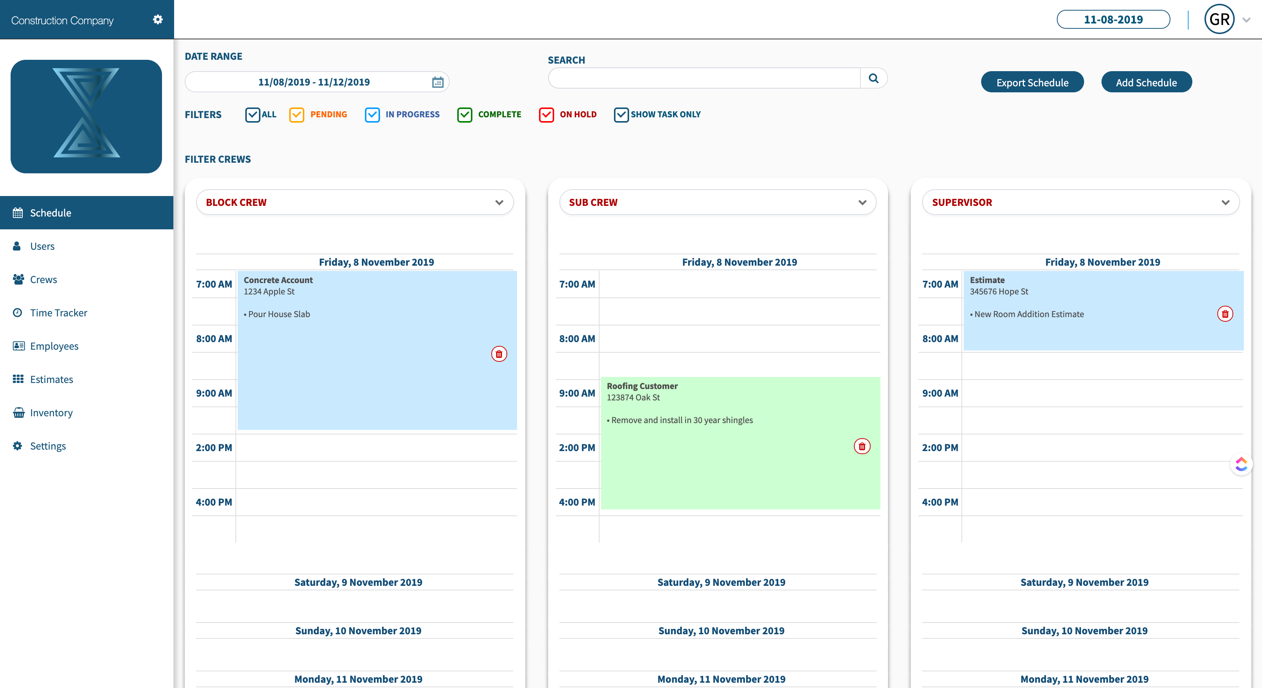
Task: Delete the Concrete Account schedule entry
Action: (x=499, y=354)
